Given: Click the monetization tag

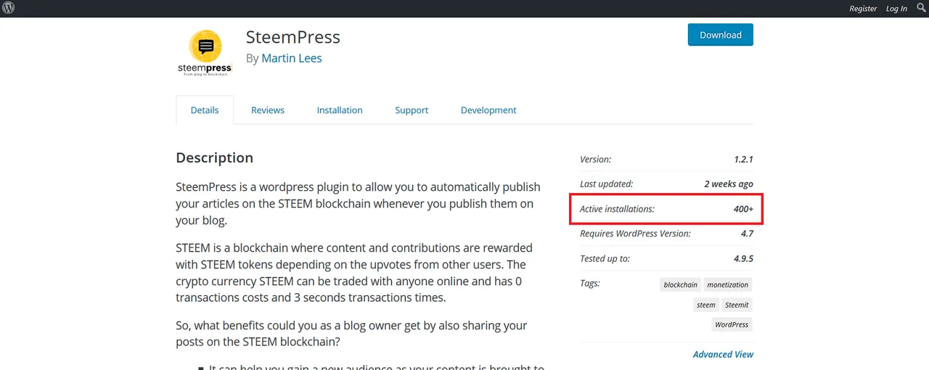Looking at the screenshot, I should pos(727,285).
